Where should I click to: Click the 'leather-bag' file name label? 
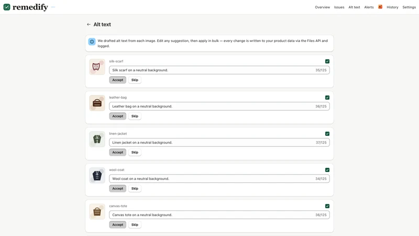(x=118, y=98)
